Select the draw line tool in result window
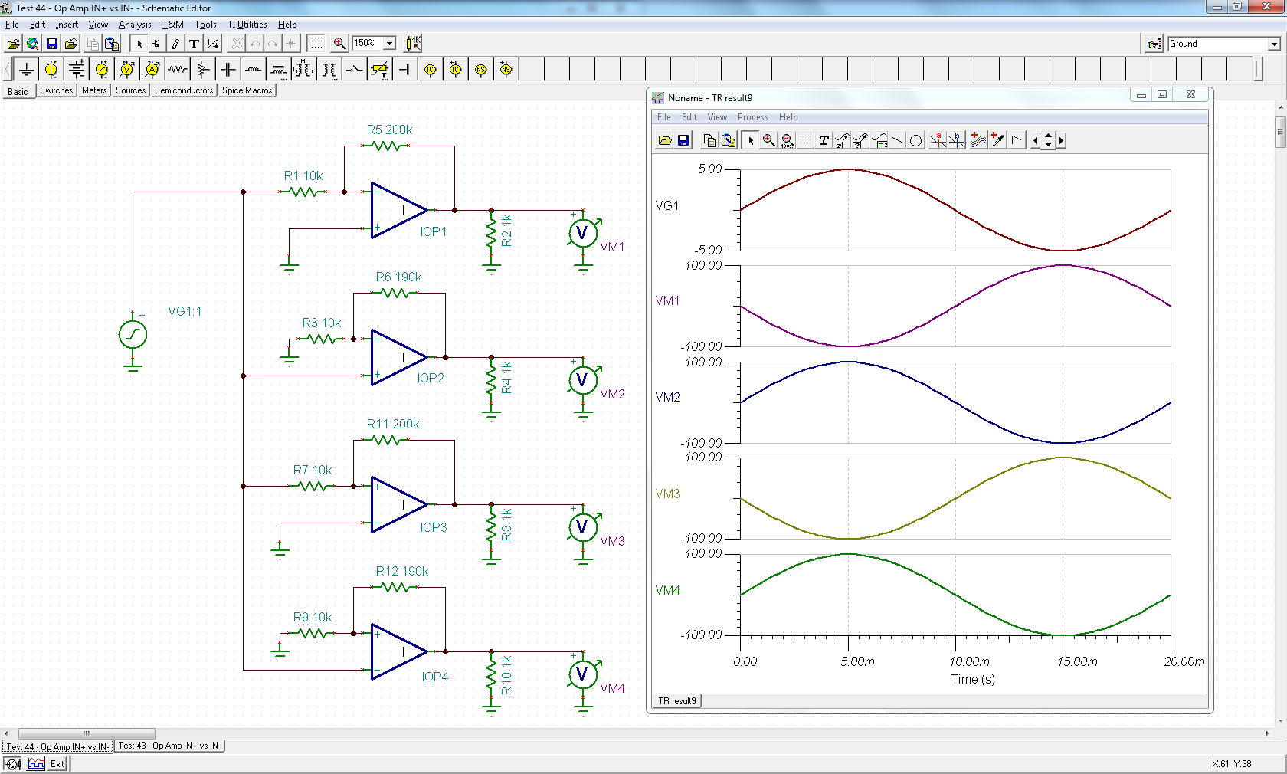 pyautogui.click(x=898, y=140)
